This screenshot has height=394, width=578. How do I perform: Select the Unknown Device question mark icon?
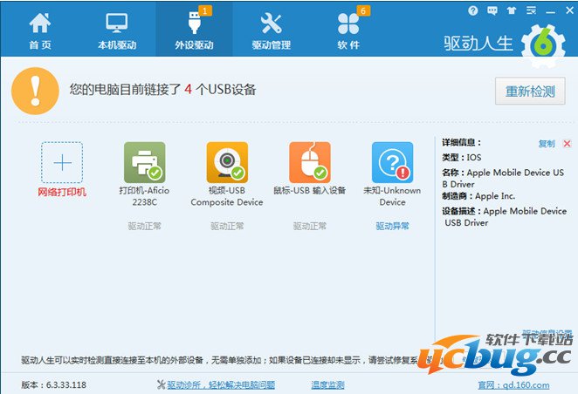point(392,162)
